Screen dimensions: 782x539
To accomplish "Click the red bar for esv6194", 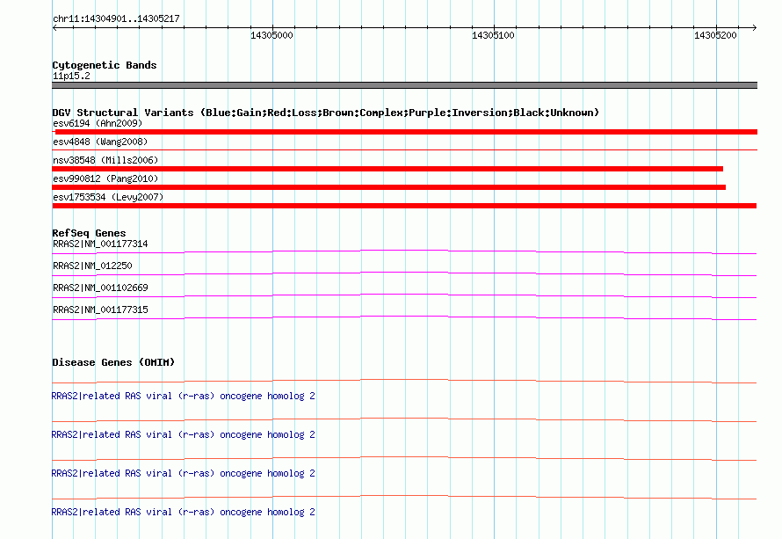I will point(406,132).
